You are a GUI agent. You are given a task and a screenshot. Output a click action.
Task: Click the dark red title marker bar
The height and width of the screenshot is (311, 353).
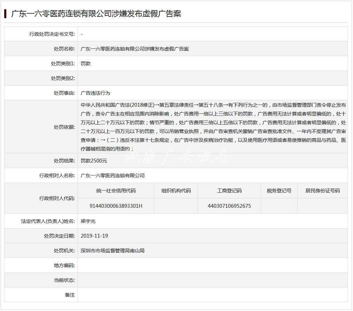pos(5,14)
